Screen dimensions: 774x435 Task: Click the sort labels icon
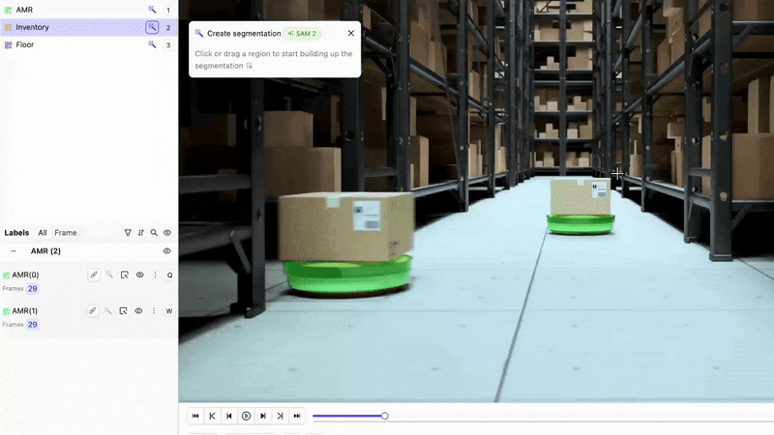click(140, 233)
